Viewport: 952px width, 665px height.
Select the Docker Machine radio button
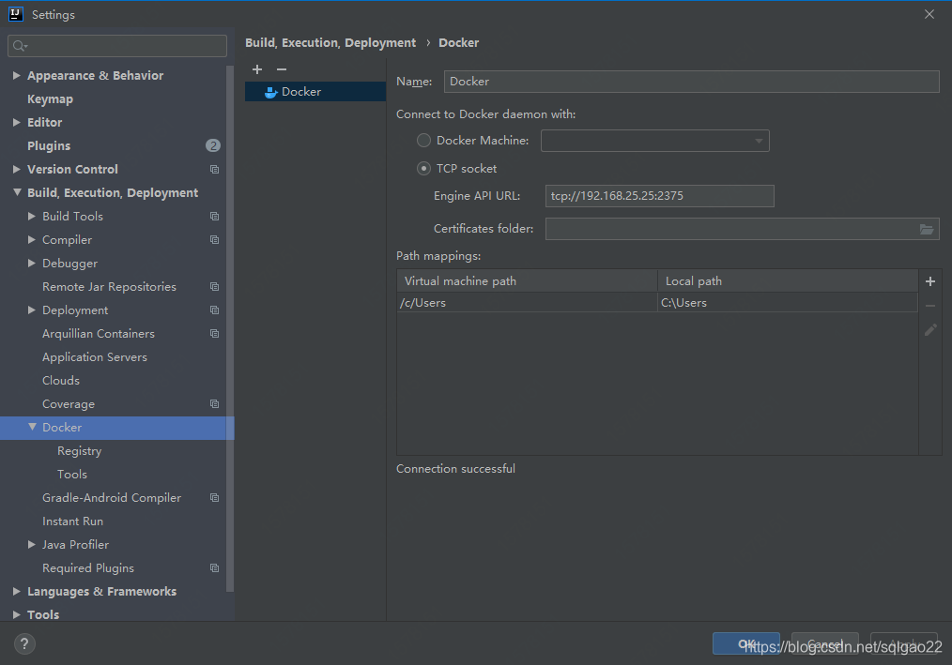[423, 140]
